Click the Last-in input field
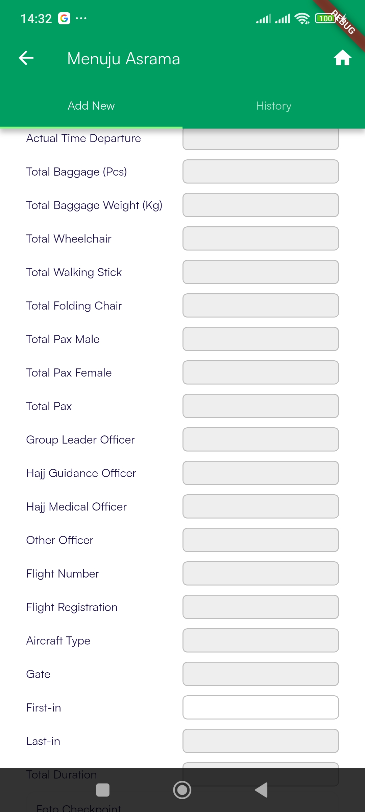Screen dimensions: 365x812 [261, 741]
